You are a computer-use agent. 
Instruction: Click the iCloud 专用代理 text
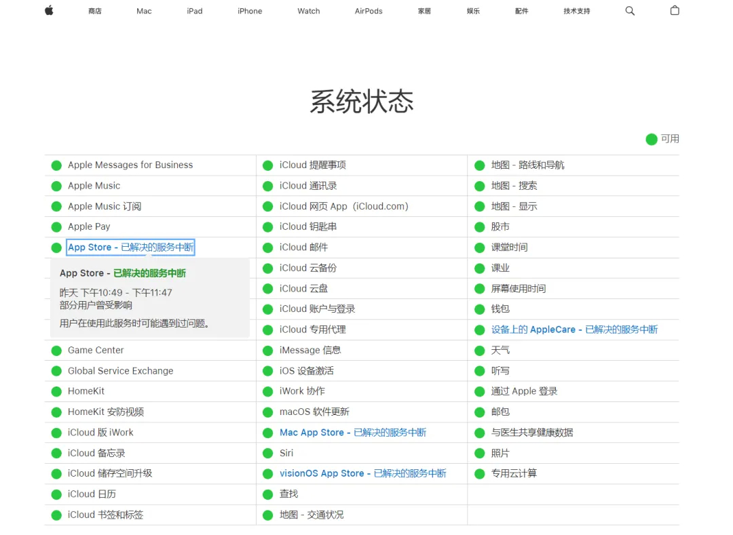tap(313, 330)
